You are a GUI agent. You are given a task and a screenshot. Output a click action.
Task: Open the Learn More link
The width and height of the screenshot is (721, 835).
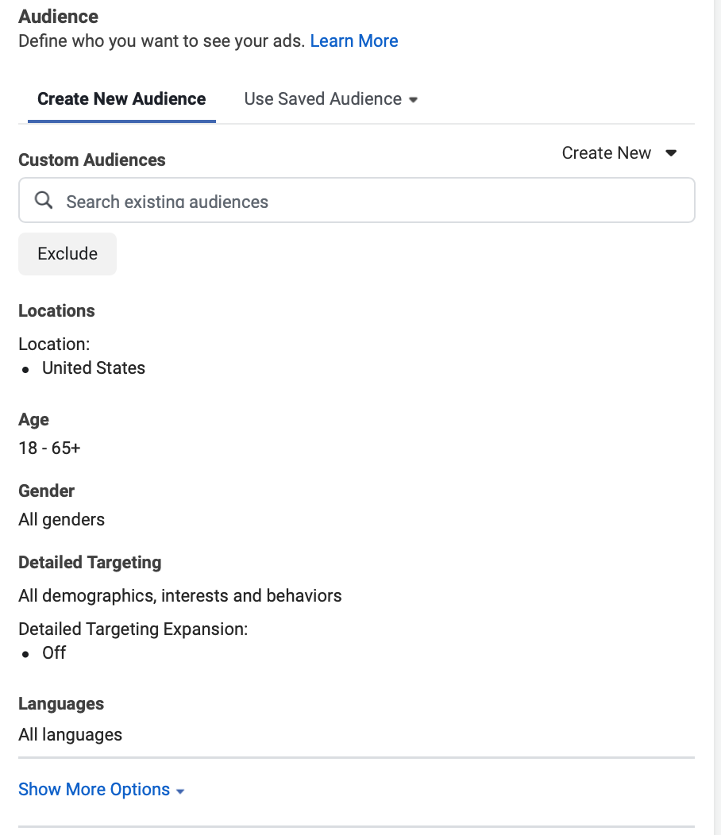tap(353, 40)
